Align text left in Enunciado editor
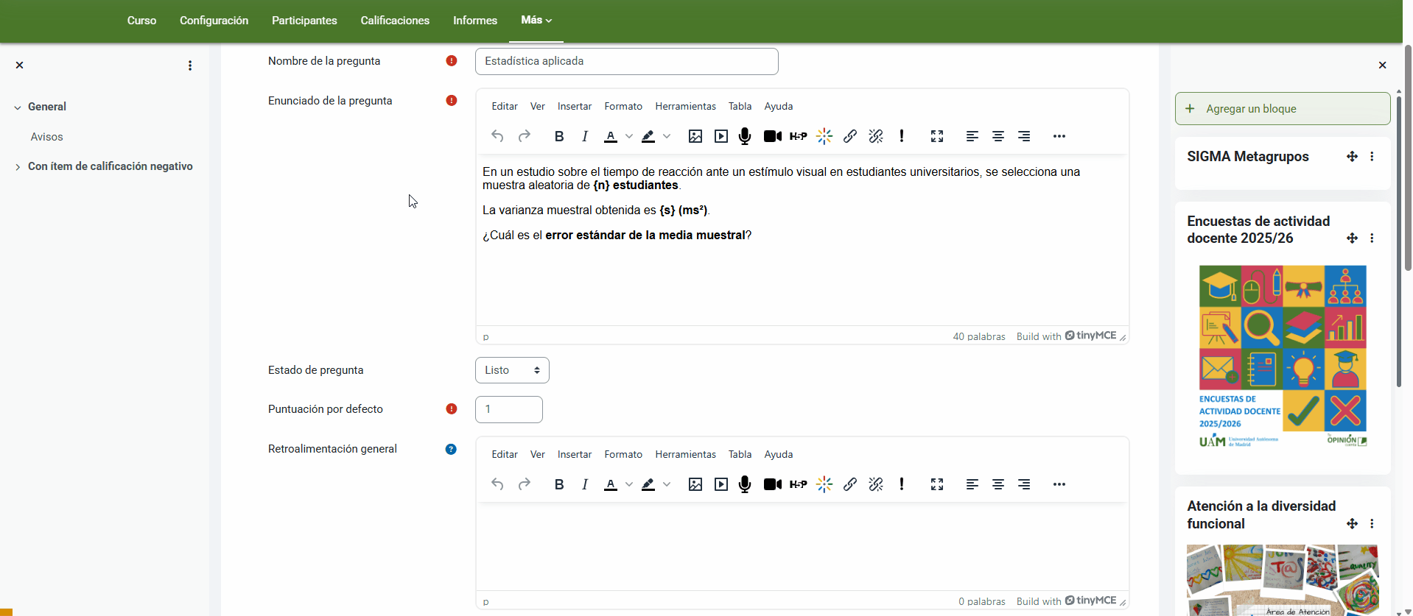The image size is (1413, 616). click(x=972, y=136)
